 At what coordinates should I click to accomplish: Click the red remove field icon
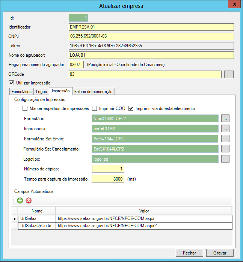click(x=28, y=200)
